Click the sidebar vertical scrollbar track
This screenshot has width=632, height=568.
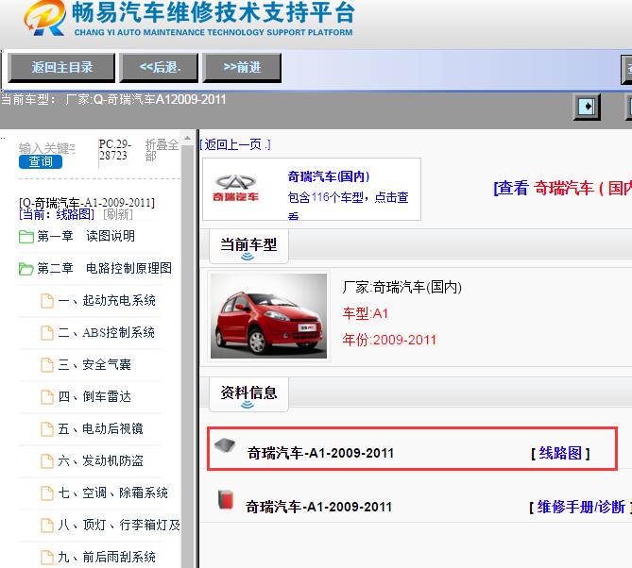pyautogui.click(x=187, y=357)
